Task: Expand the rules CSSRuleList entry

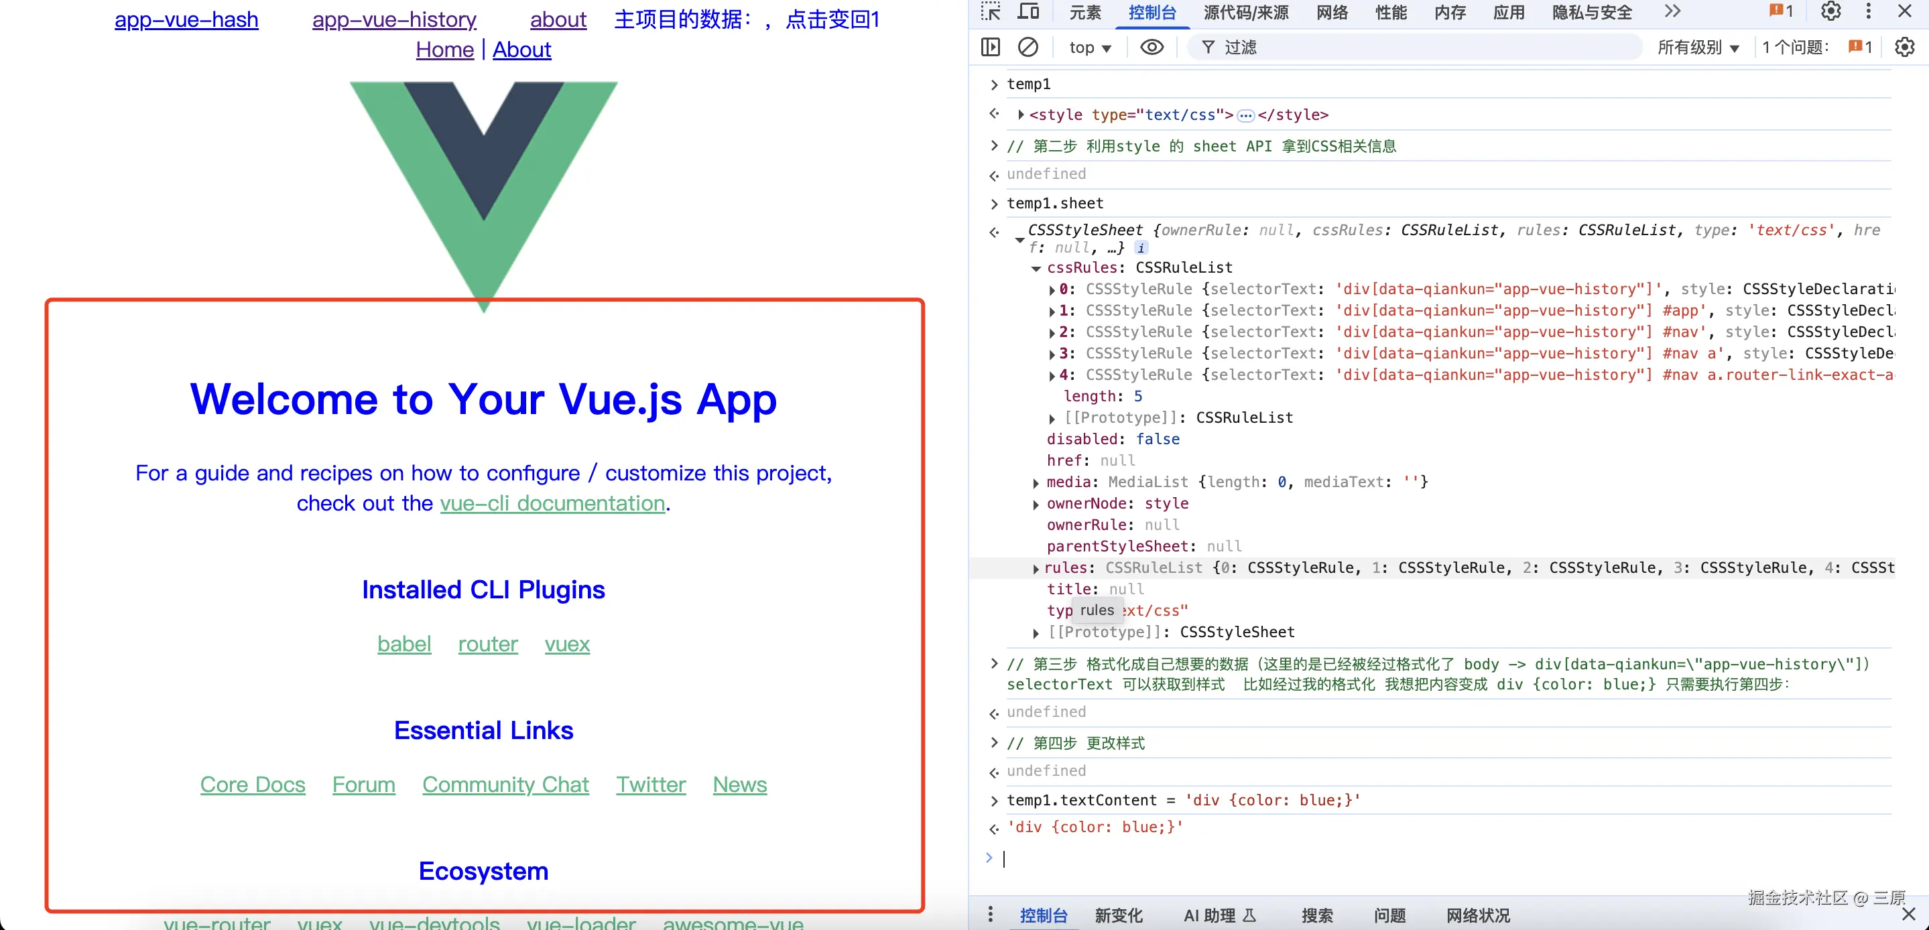Action: coord(1036,569)
